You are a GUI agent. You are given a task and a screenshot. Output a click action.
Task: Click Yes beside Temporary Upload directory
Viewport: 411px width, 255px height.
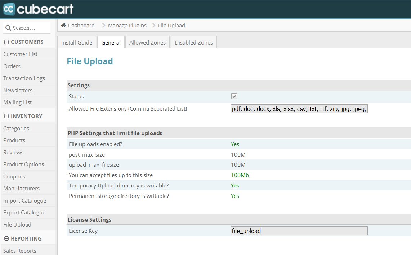coord(235,185)
